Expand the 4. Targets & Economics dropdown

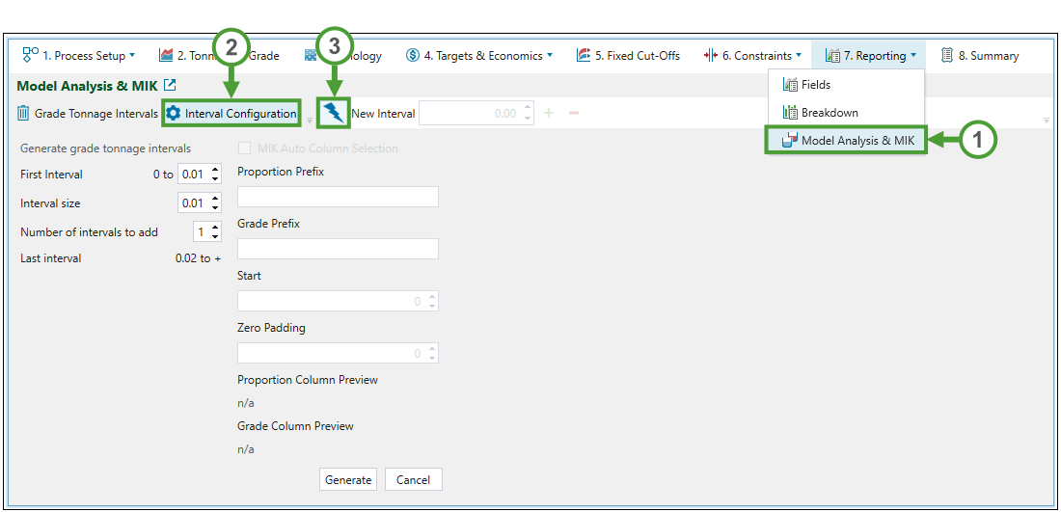(479, 56)
